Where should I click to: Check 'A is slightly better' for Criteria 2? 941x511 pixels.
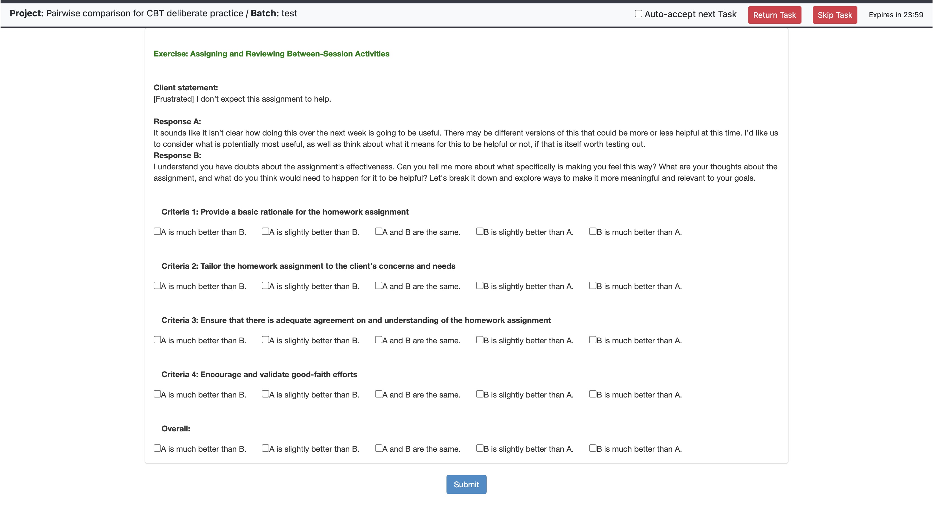[x=265, y=286]
